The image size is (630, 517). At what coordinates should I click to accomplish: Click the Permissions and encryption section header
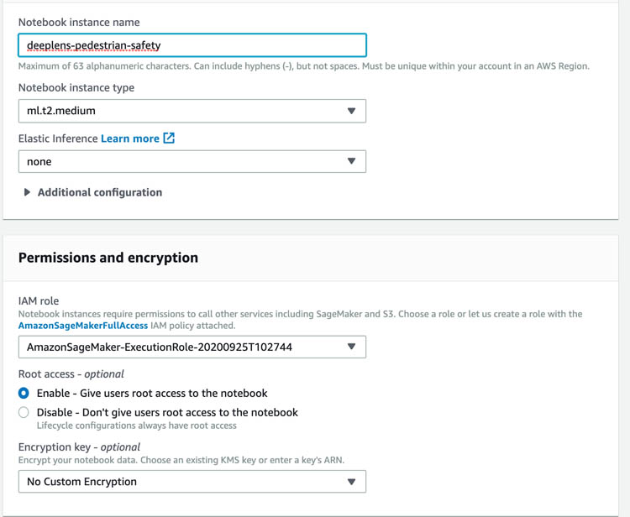(108, 258)
